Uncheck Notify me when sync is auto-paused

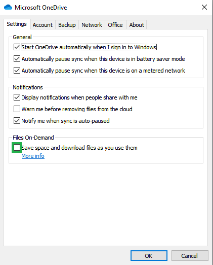(x=17, y=121)
